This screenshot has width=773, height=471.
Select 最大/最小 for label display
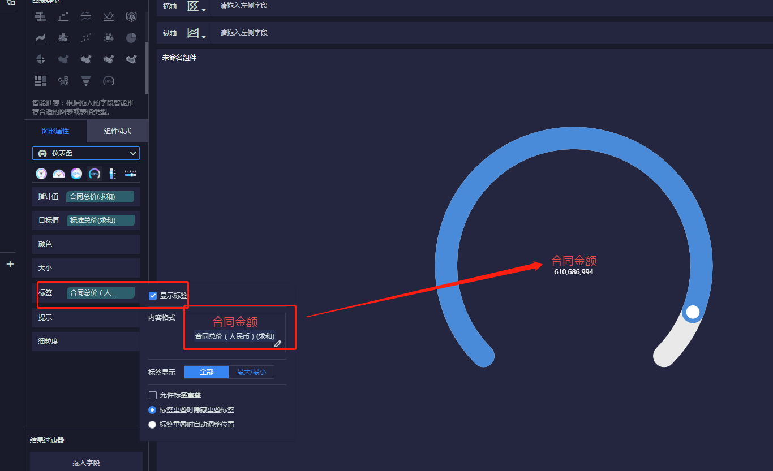coord(251,372)
